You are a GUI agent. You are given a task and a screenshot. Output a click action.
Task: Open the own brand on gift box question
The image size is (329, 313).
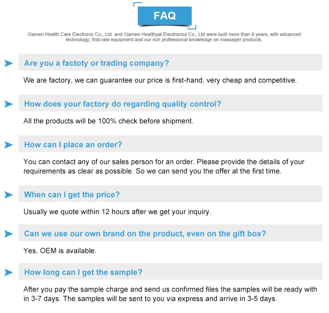pyautogui.click(x=145, y=234)
